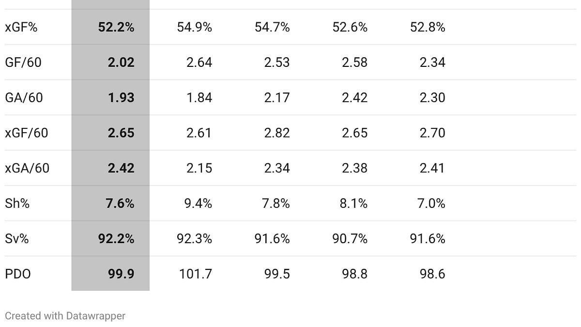
Task: Open the Created with Datawrapper link
Action: point(65,316)
